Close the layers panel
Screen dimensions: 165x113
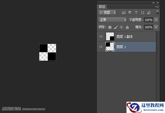point(158,3)
